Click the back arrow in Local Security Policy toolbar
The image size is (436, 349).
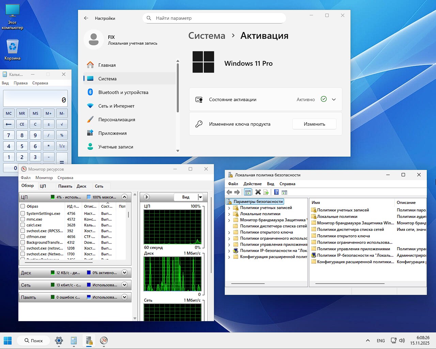pyautogui.click(x=229, y=192)
